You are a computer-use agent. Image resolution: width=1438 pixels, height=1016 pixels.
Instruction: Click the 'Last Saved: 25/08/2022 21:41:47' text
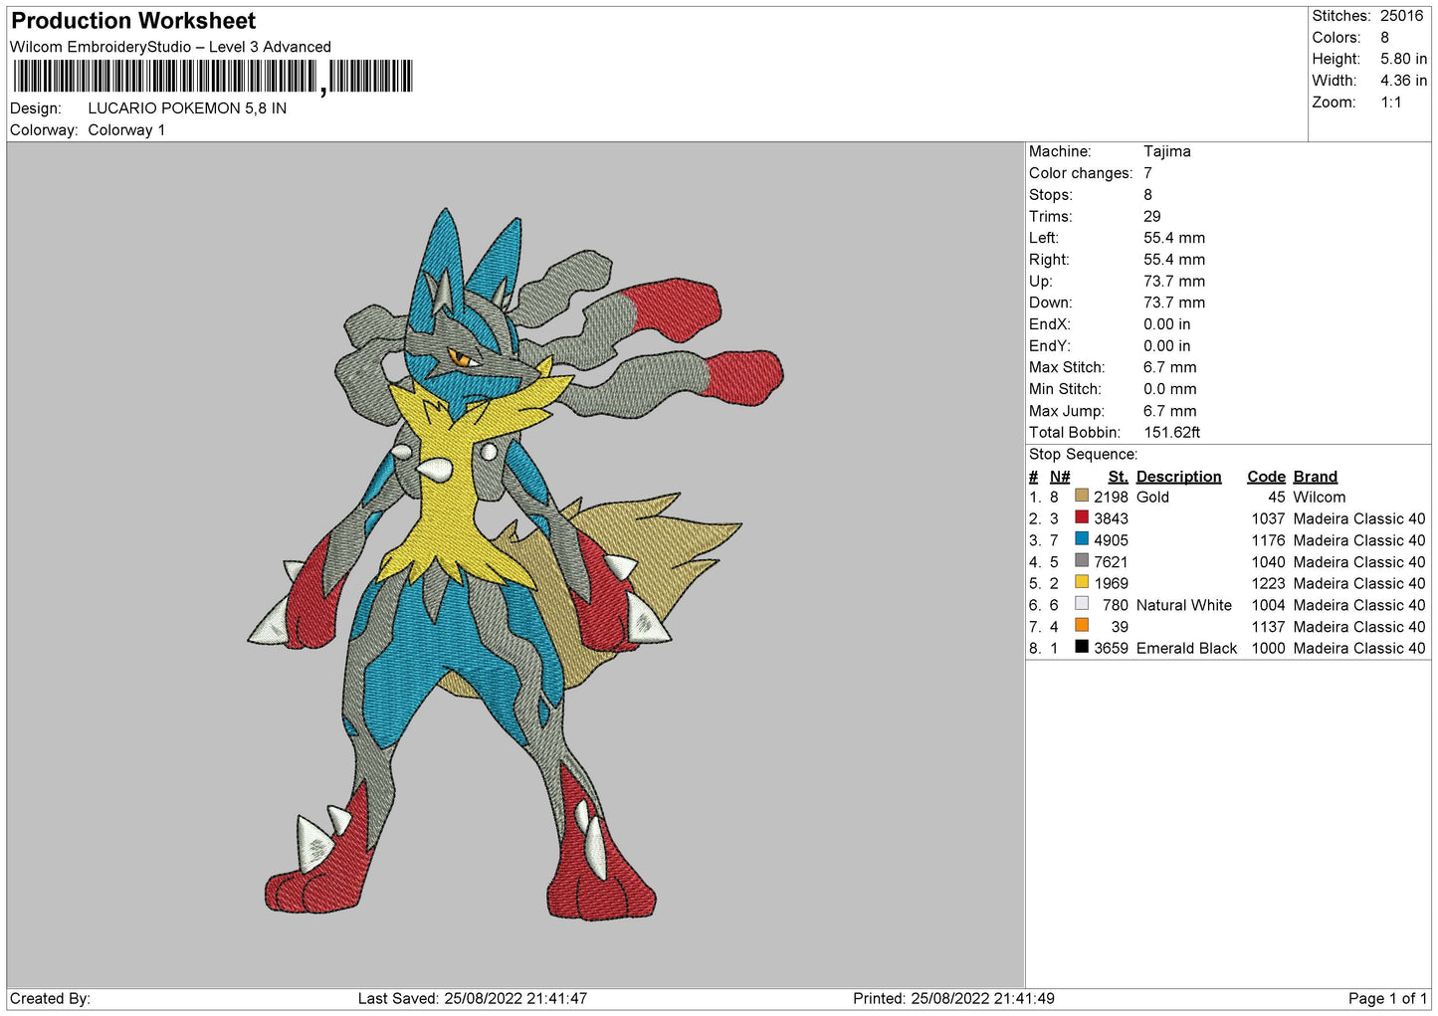[x=473, y=999]
